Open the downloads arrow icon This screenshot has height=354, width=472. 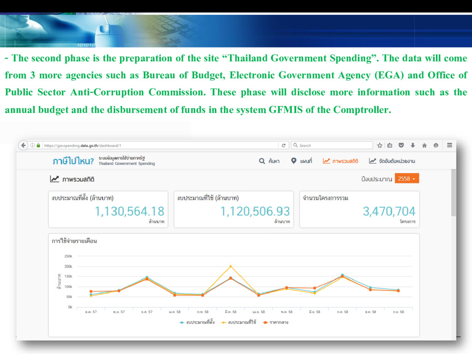pyautogui.click(x=413, y=145)
